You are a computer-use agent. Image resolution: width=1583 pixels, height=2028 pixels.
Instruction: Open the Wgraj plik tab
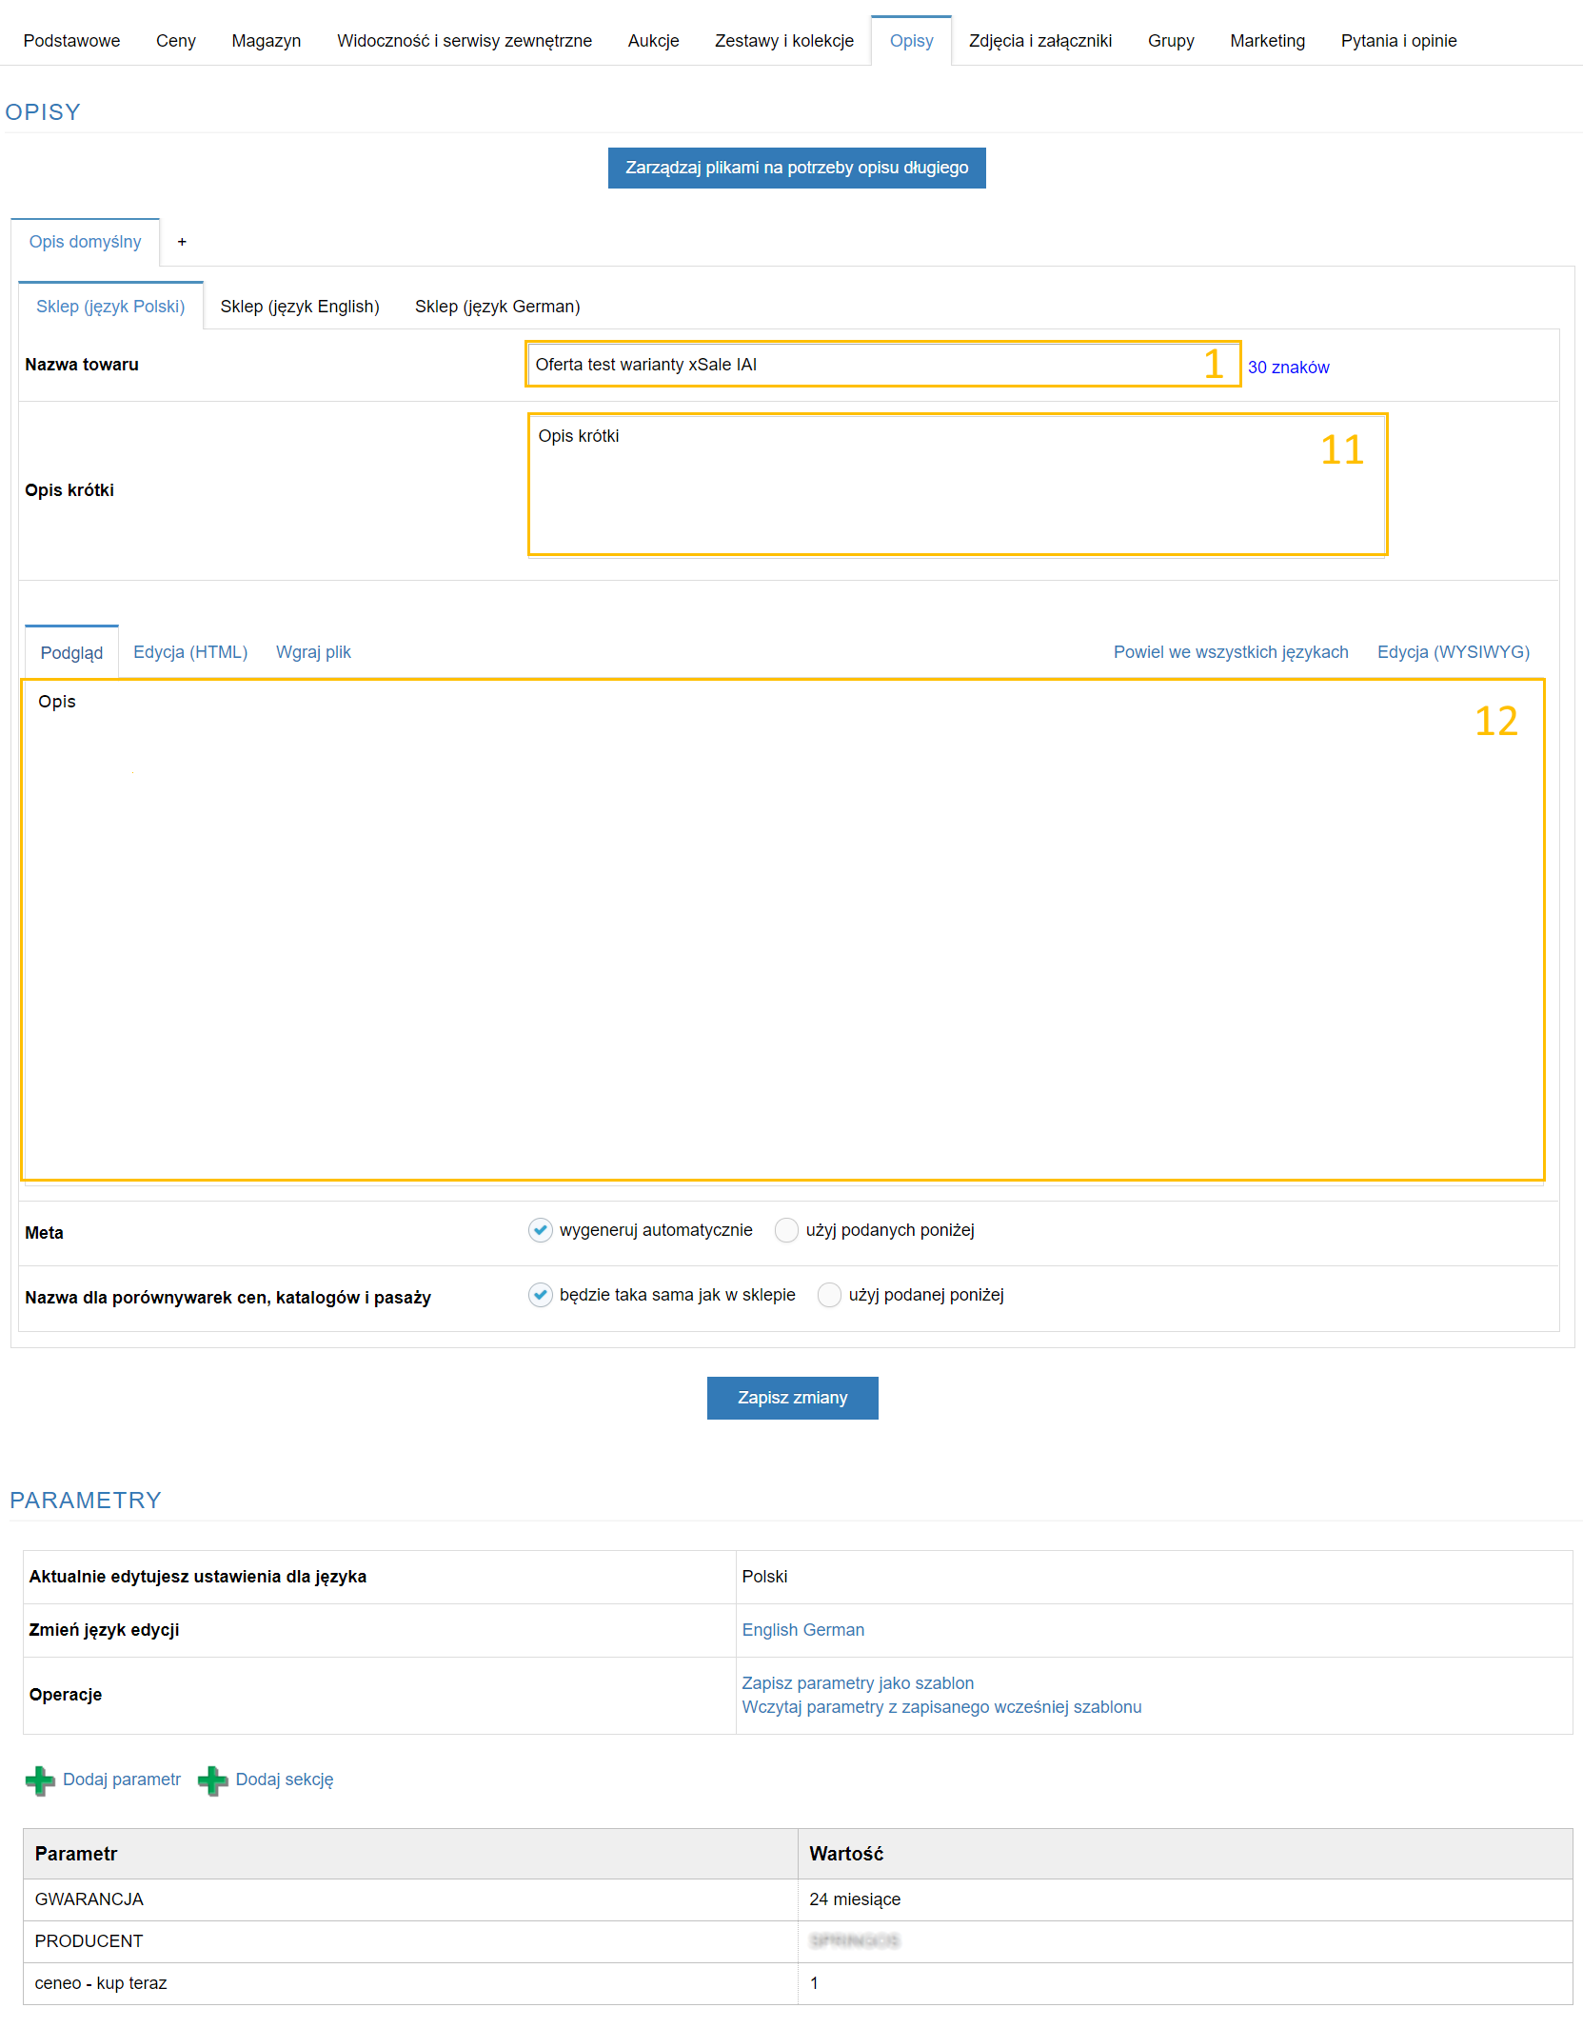click(313, 652)
